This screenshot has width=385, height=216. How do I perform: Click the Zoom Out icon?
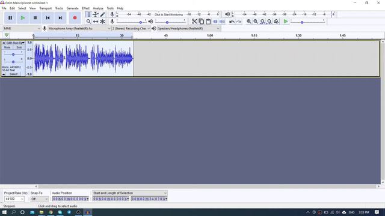(256, 22)
